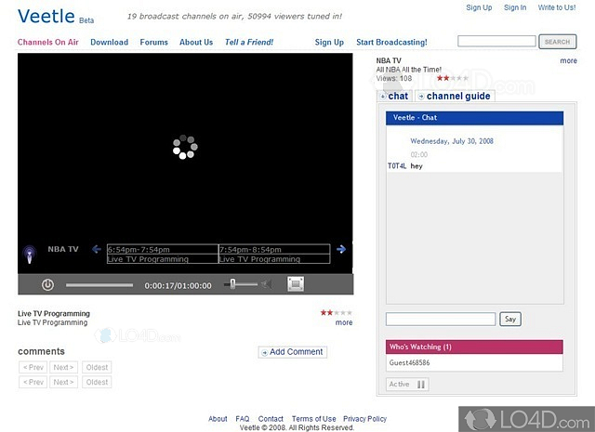This screenshot has width=595, height=432.
Task: Expand the chat tab panel
Action: [393, 96]
